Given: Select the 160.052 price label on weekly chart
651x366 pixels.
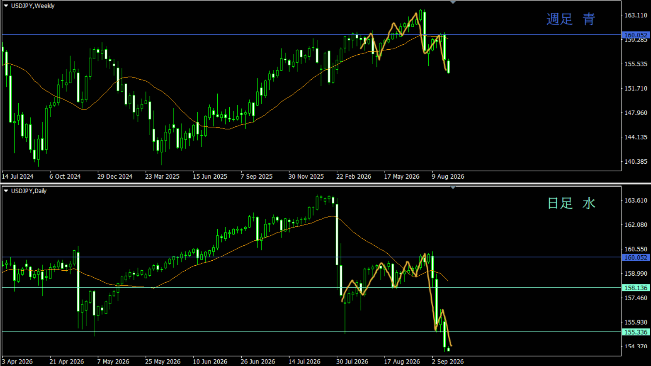Looking at the screenshot, I should click(636, 35).
